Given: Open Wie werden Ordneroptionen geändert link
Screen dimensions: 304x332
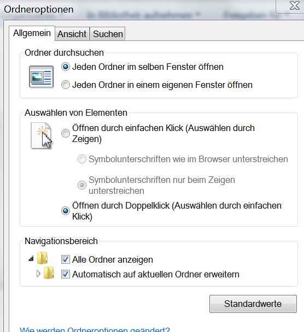Looking at the screenshot, I should point(95,329).
